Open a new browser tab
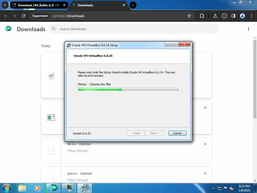257x193 pixels. 133,5
